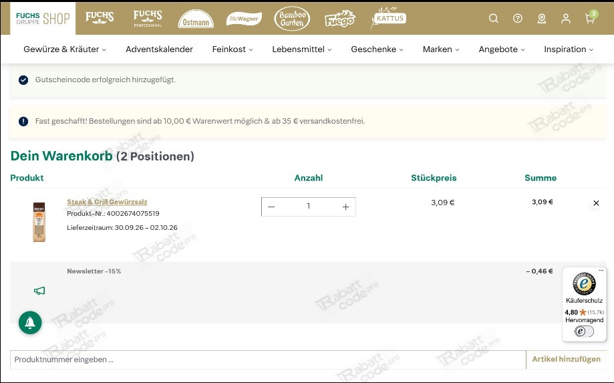614x383 pixels.
Task: Click the Steak & Grill product thumbnail
Action: [x=39, y=222]
